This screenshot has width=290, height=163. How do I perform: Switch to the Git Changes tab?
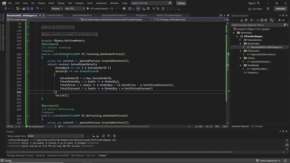tap(257, 126)
